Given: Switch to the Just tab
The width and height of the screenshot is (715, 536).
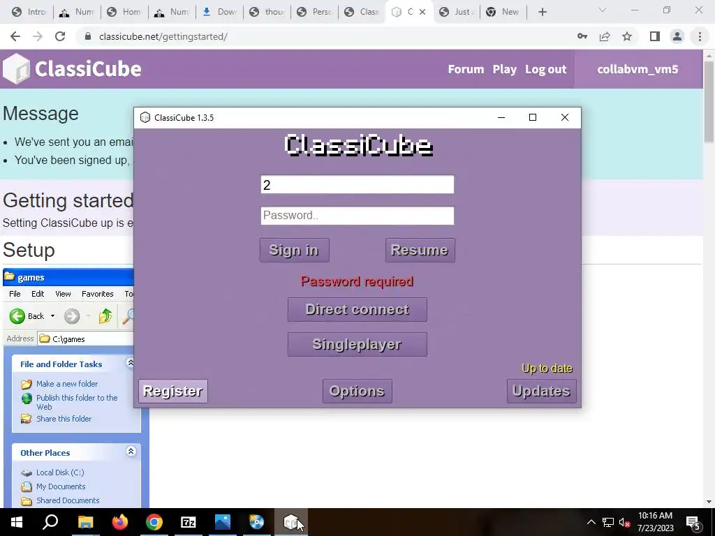Looking at the screenshot, I should tap(457, 12).
